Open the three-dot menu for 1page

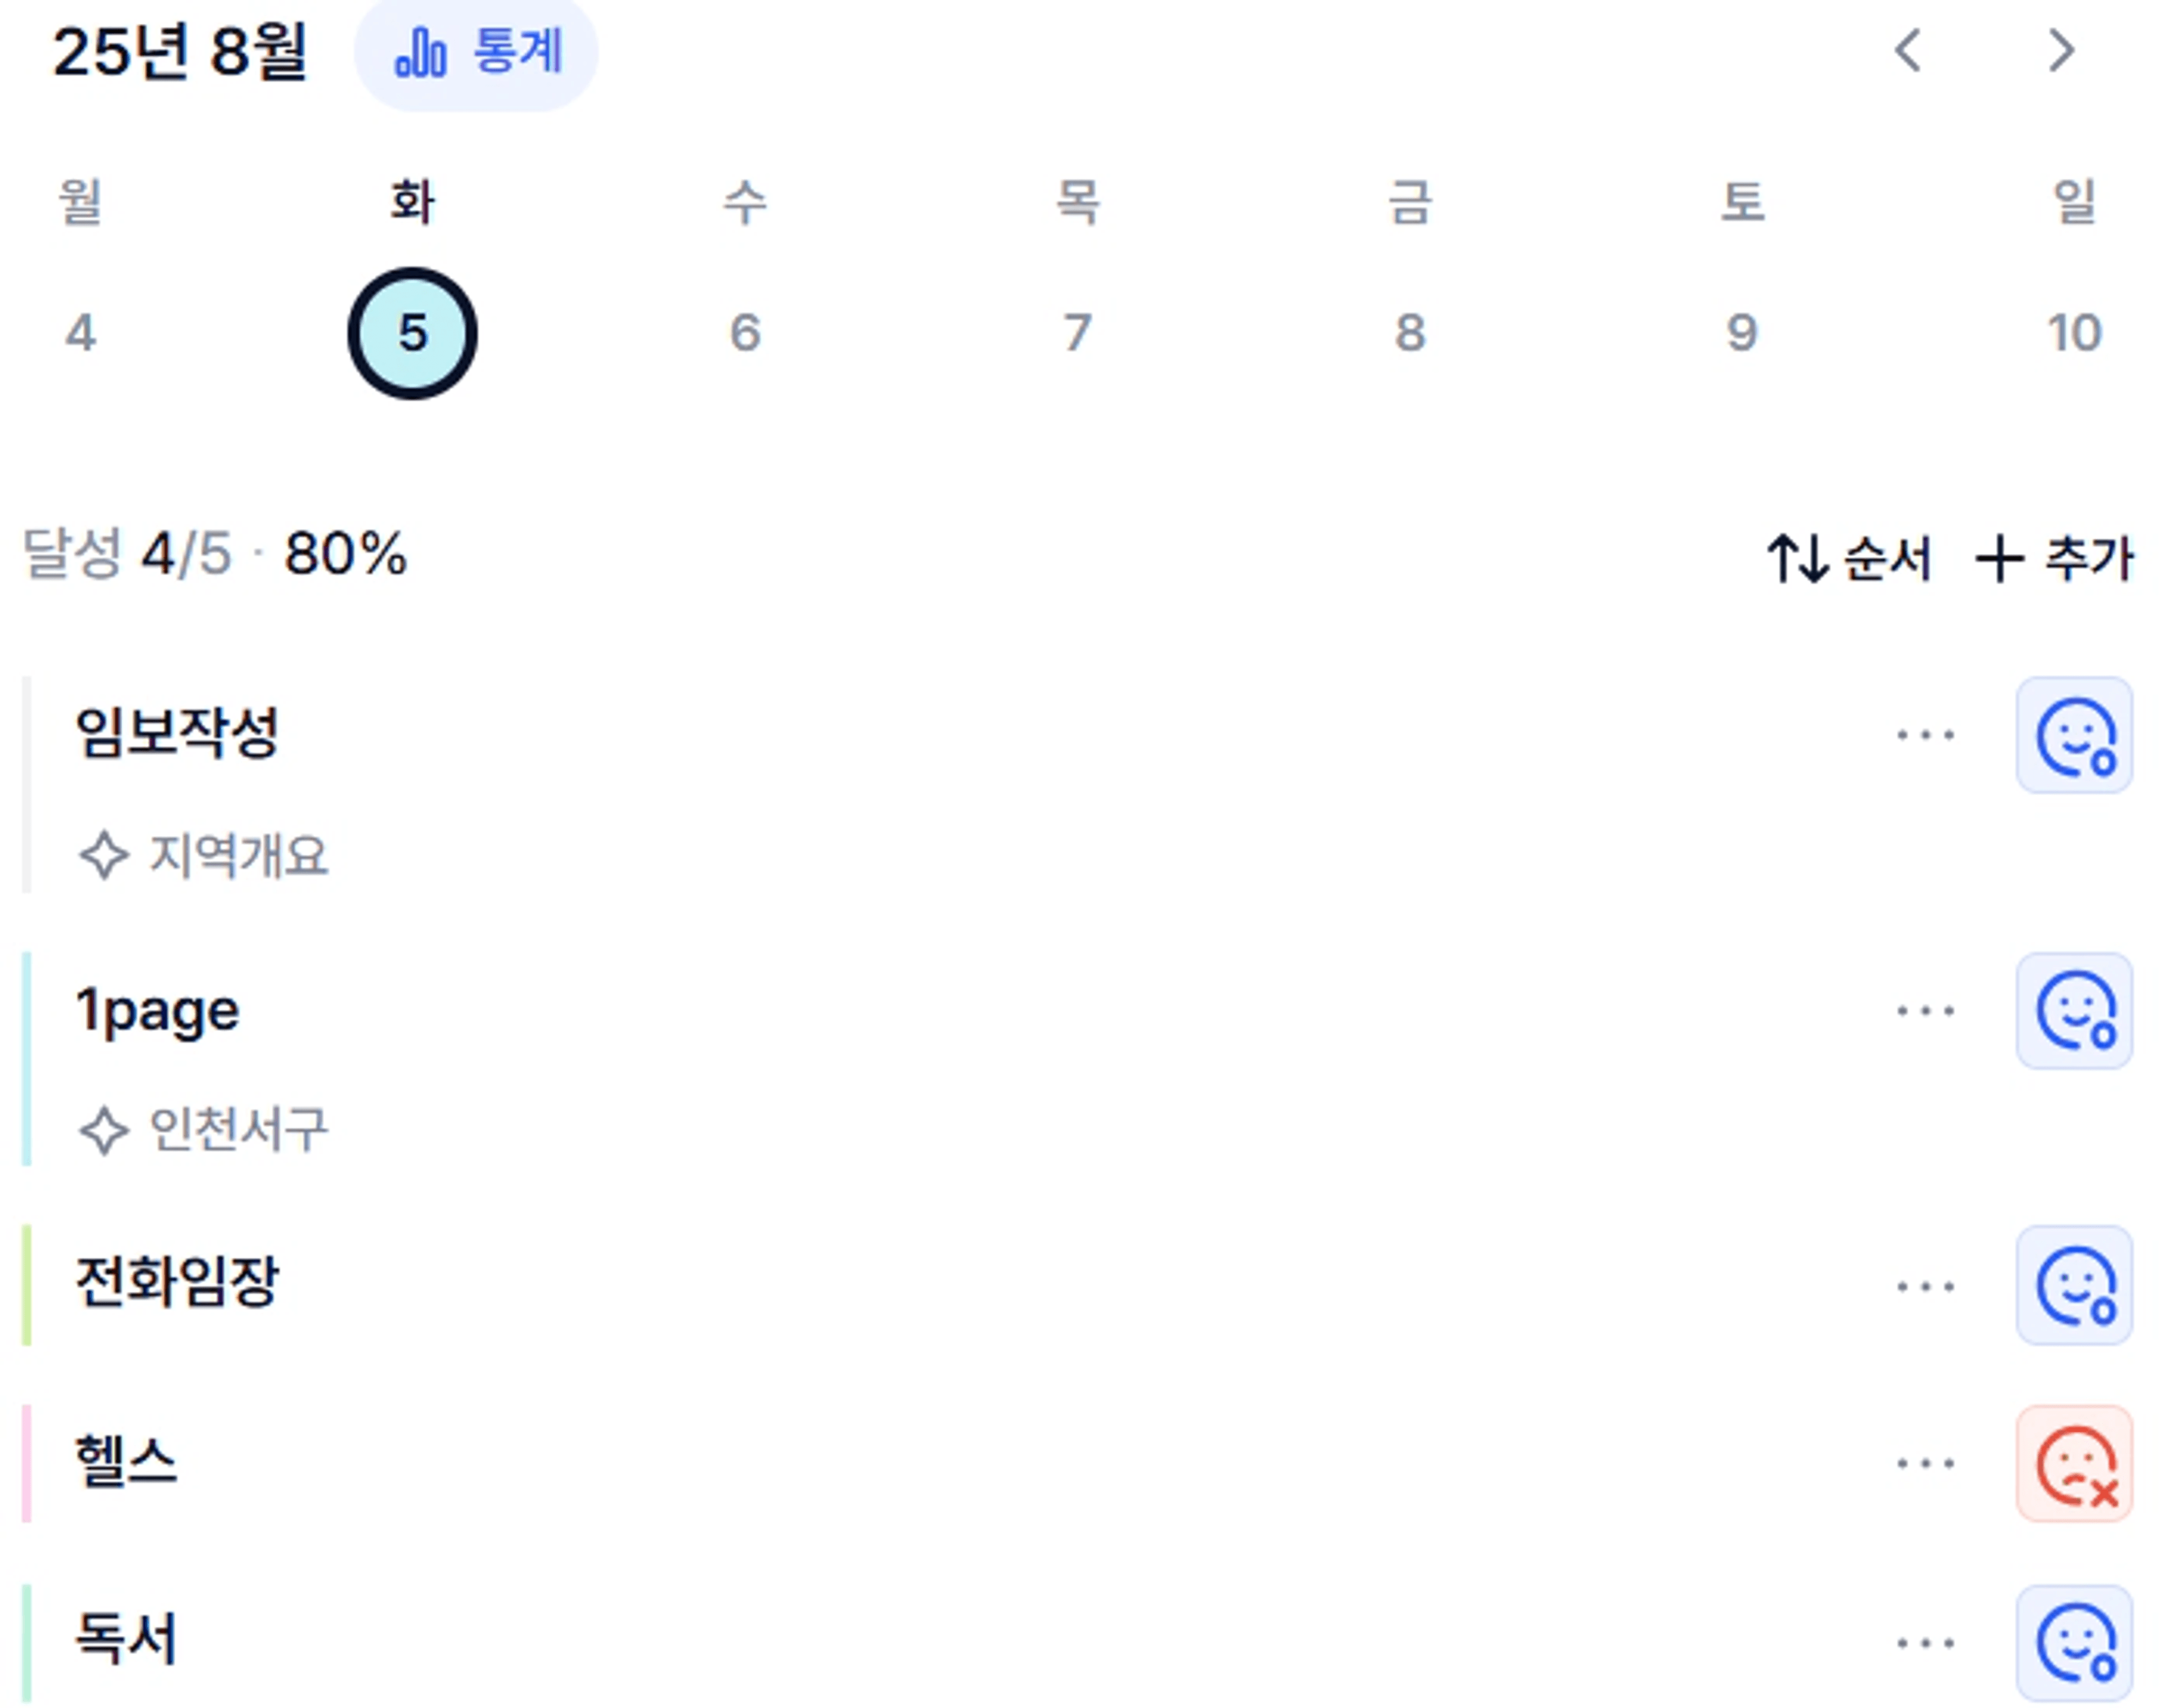(1926, 1011)
